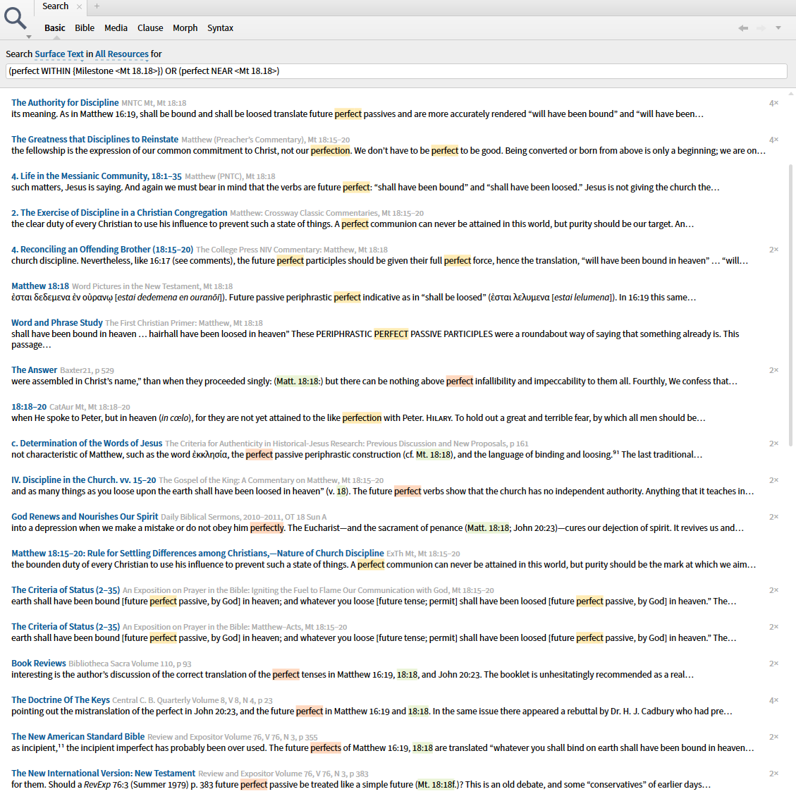796x794 pixels.
Task: Click highlighted perfection in the CatAur Mt snippet
Action: click(362, 418)
